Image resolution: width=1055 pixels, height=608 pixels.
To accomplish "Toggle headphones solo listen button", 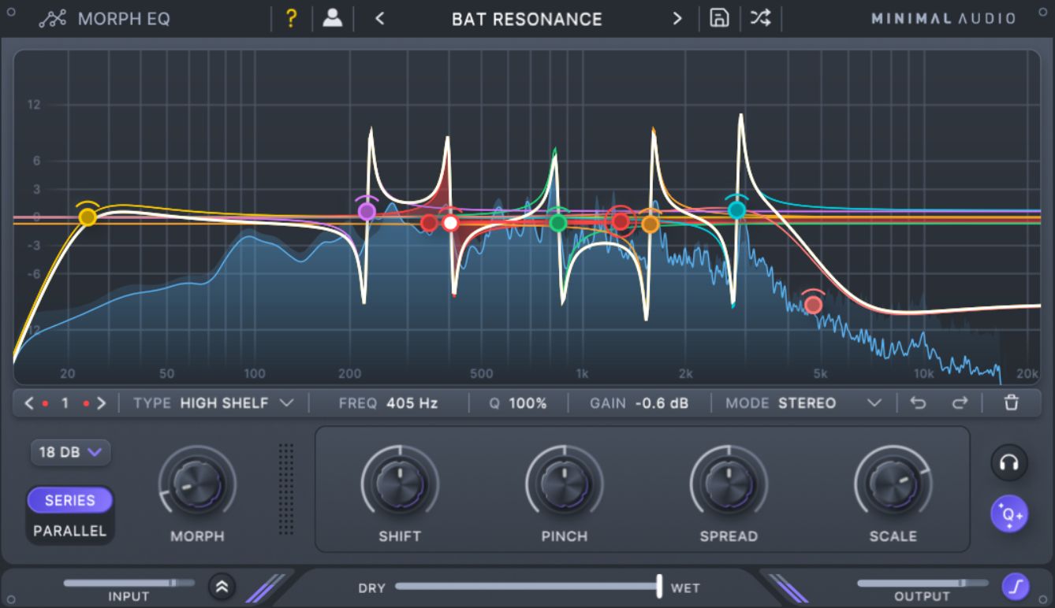I will [1009, 462].
